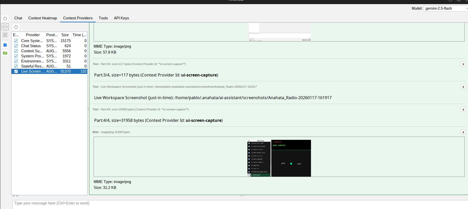Click the circular refresh icon in left sidebar
This screenshot has width=468, height=209.
click(x=5, y=19)
